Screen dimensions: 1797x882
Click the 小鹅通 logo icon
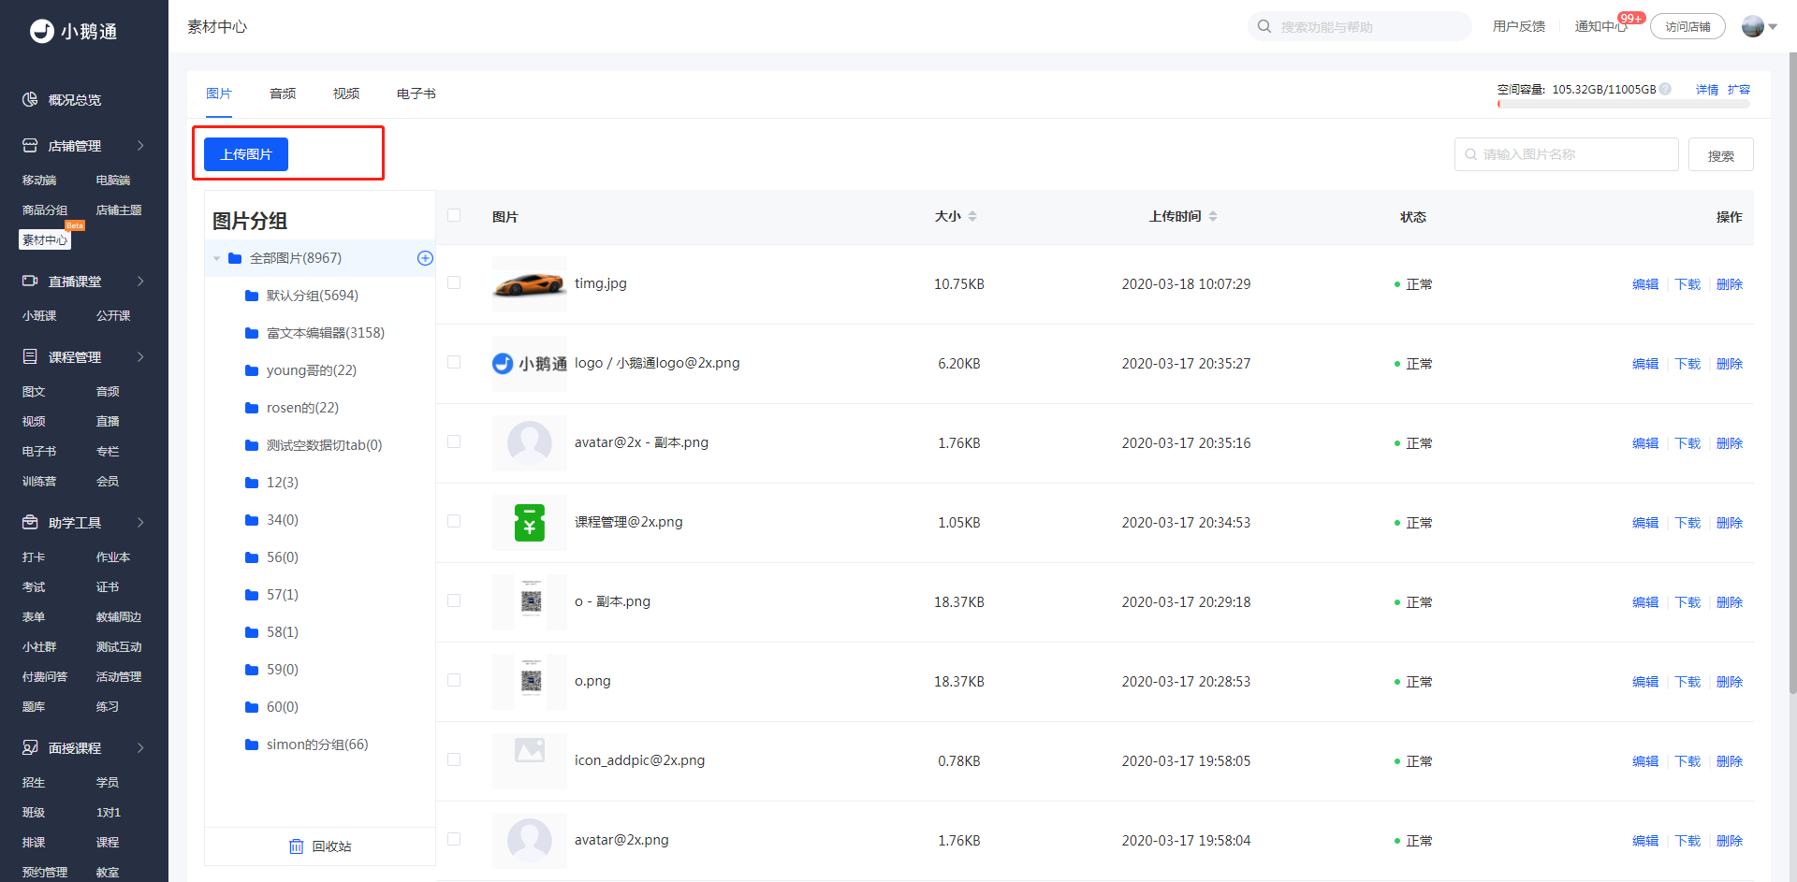click(x=42, y=31)
